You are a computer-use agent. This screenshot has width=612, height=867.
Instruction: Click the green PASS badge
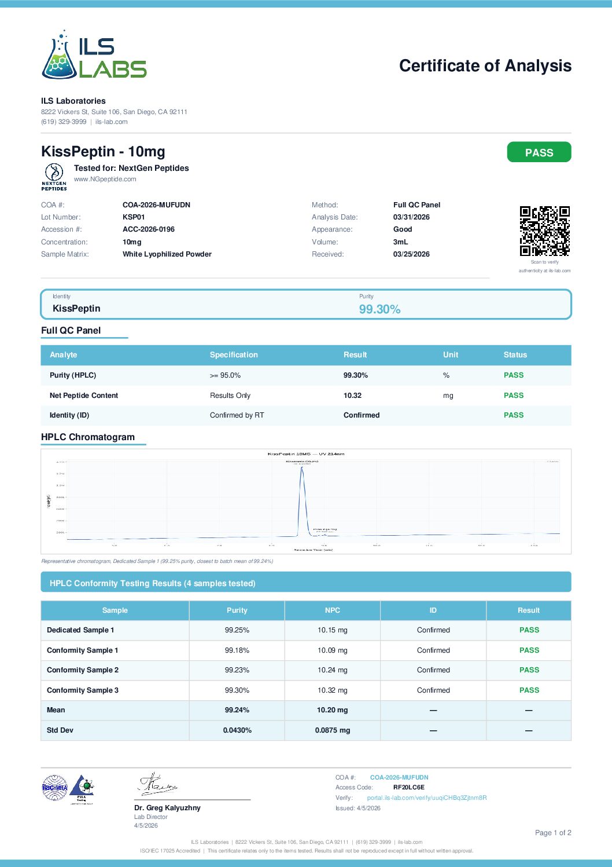(539, 152)
